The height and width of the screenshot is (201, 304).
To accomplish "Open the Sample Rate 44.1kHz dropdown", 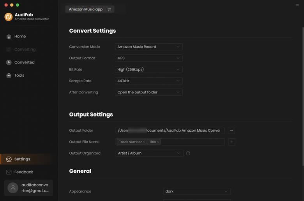I will point(149,81).
